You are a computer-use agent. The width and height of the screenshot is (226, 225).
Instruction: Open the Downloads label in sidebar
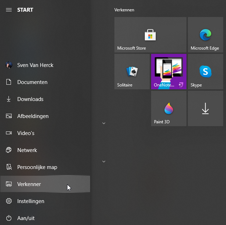(30, 99)
